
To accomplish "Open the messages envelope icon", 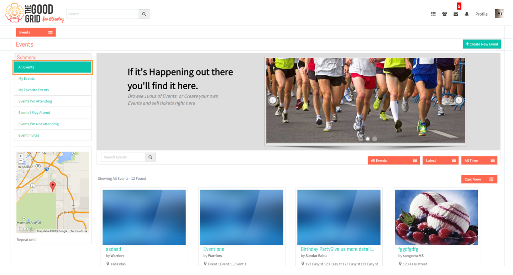I will 456,14.
